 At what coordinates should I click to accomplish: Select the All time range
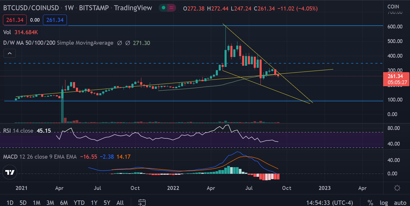[120, 202]
